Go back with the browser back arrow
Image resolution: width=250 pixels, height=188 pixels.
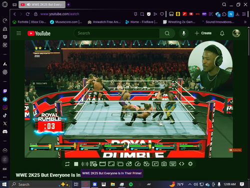tap(14, 14)
